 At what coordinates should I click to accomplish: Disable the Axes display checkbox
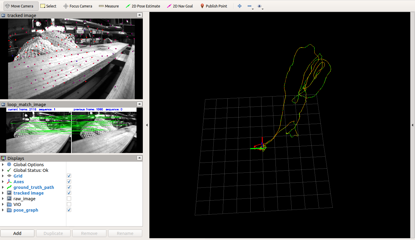[x=69, y=182]
